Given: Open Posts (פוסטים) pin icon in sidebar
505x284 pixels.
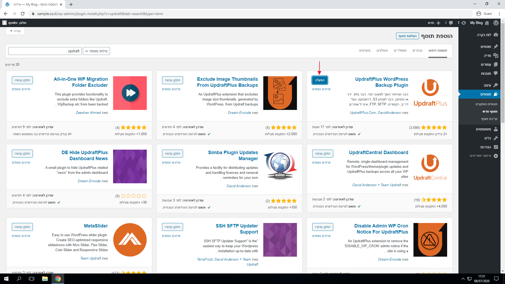Looking at the screenshot, I should pyautogui.click(x=496, y=47).
